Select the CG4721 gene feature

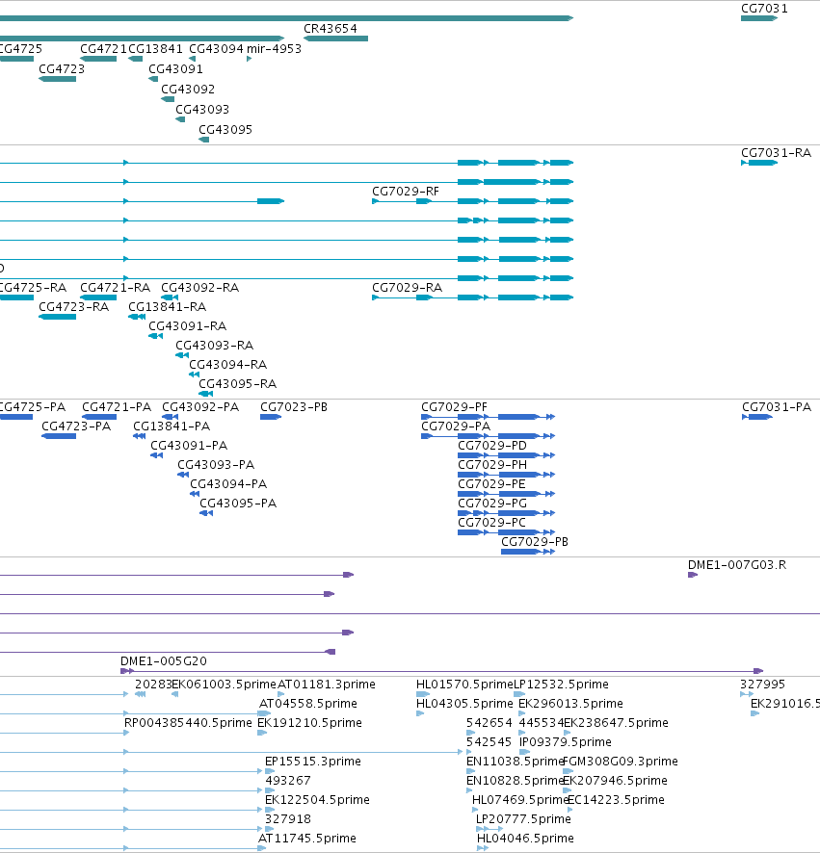[x=98, y=59]
